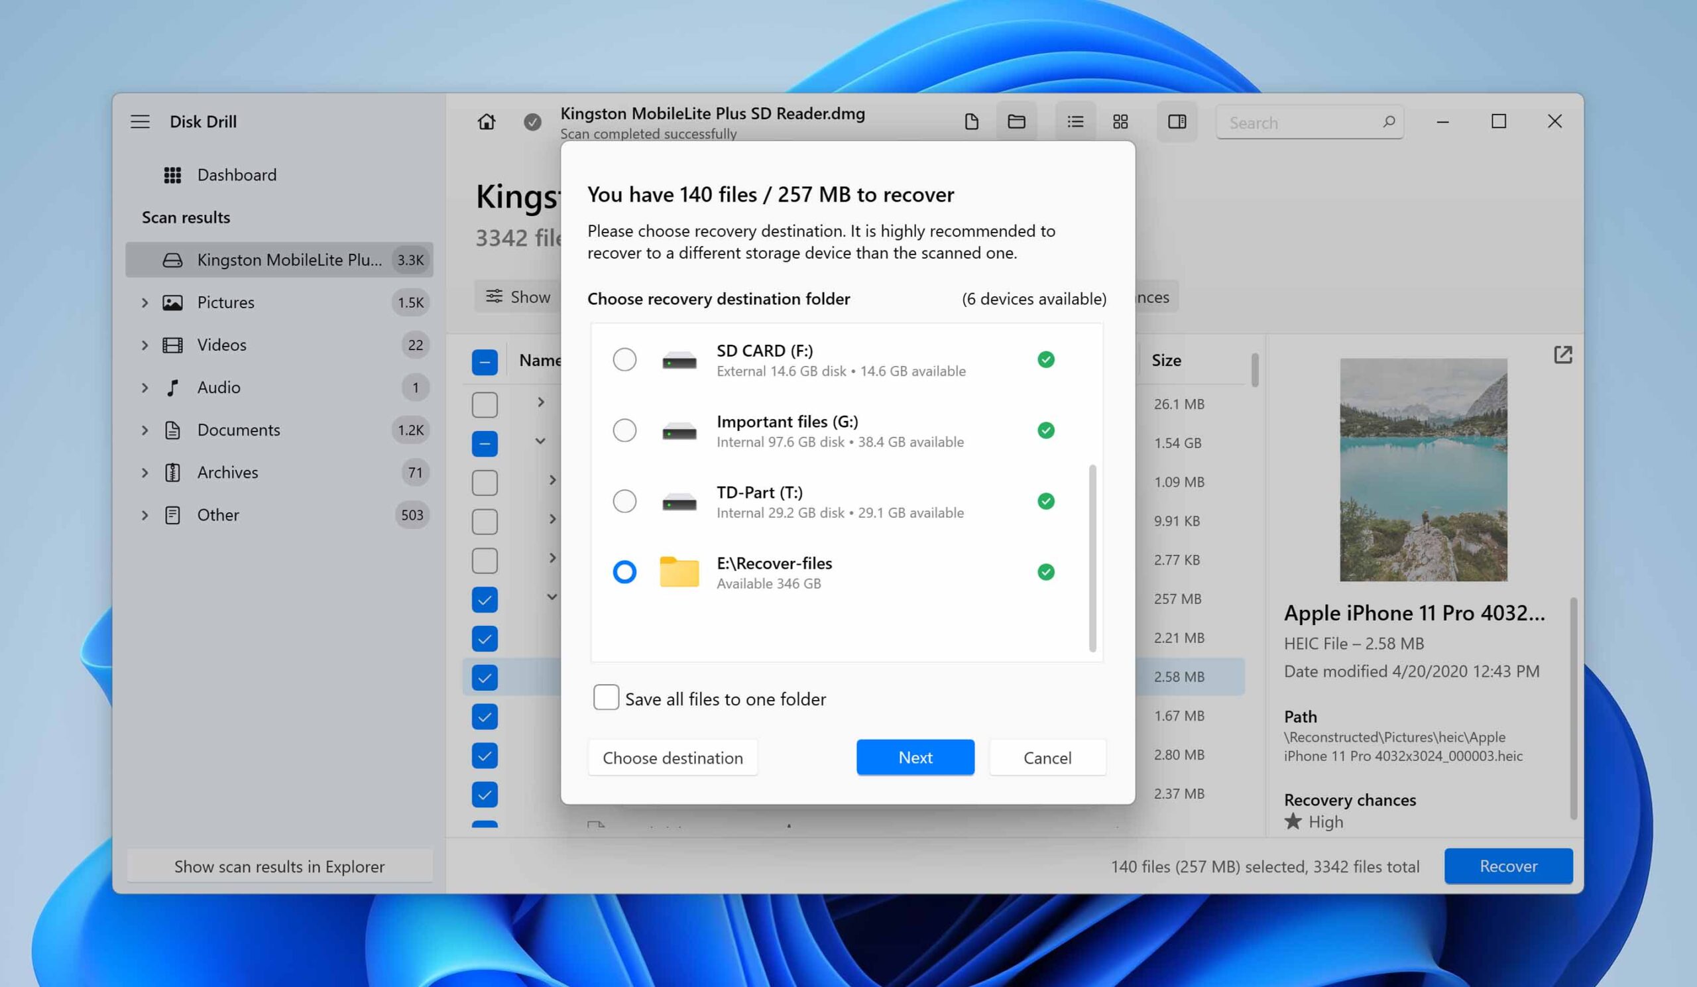Click the Audio note icon
The width and height of the screenshot is (1697, 987).
click(x=172, y=387)
